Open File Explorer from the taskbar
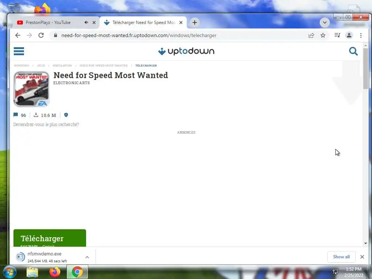This screenshot has height=279, width=372. click(x=32, y=272)
